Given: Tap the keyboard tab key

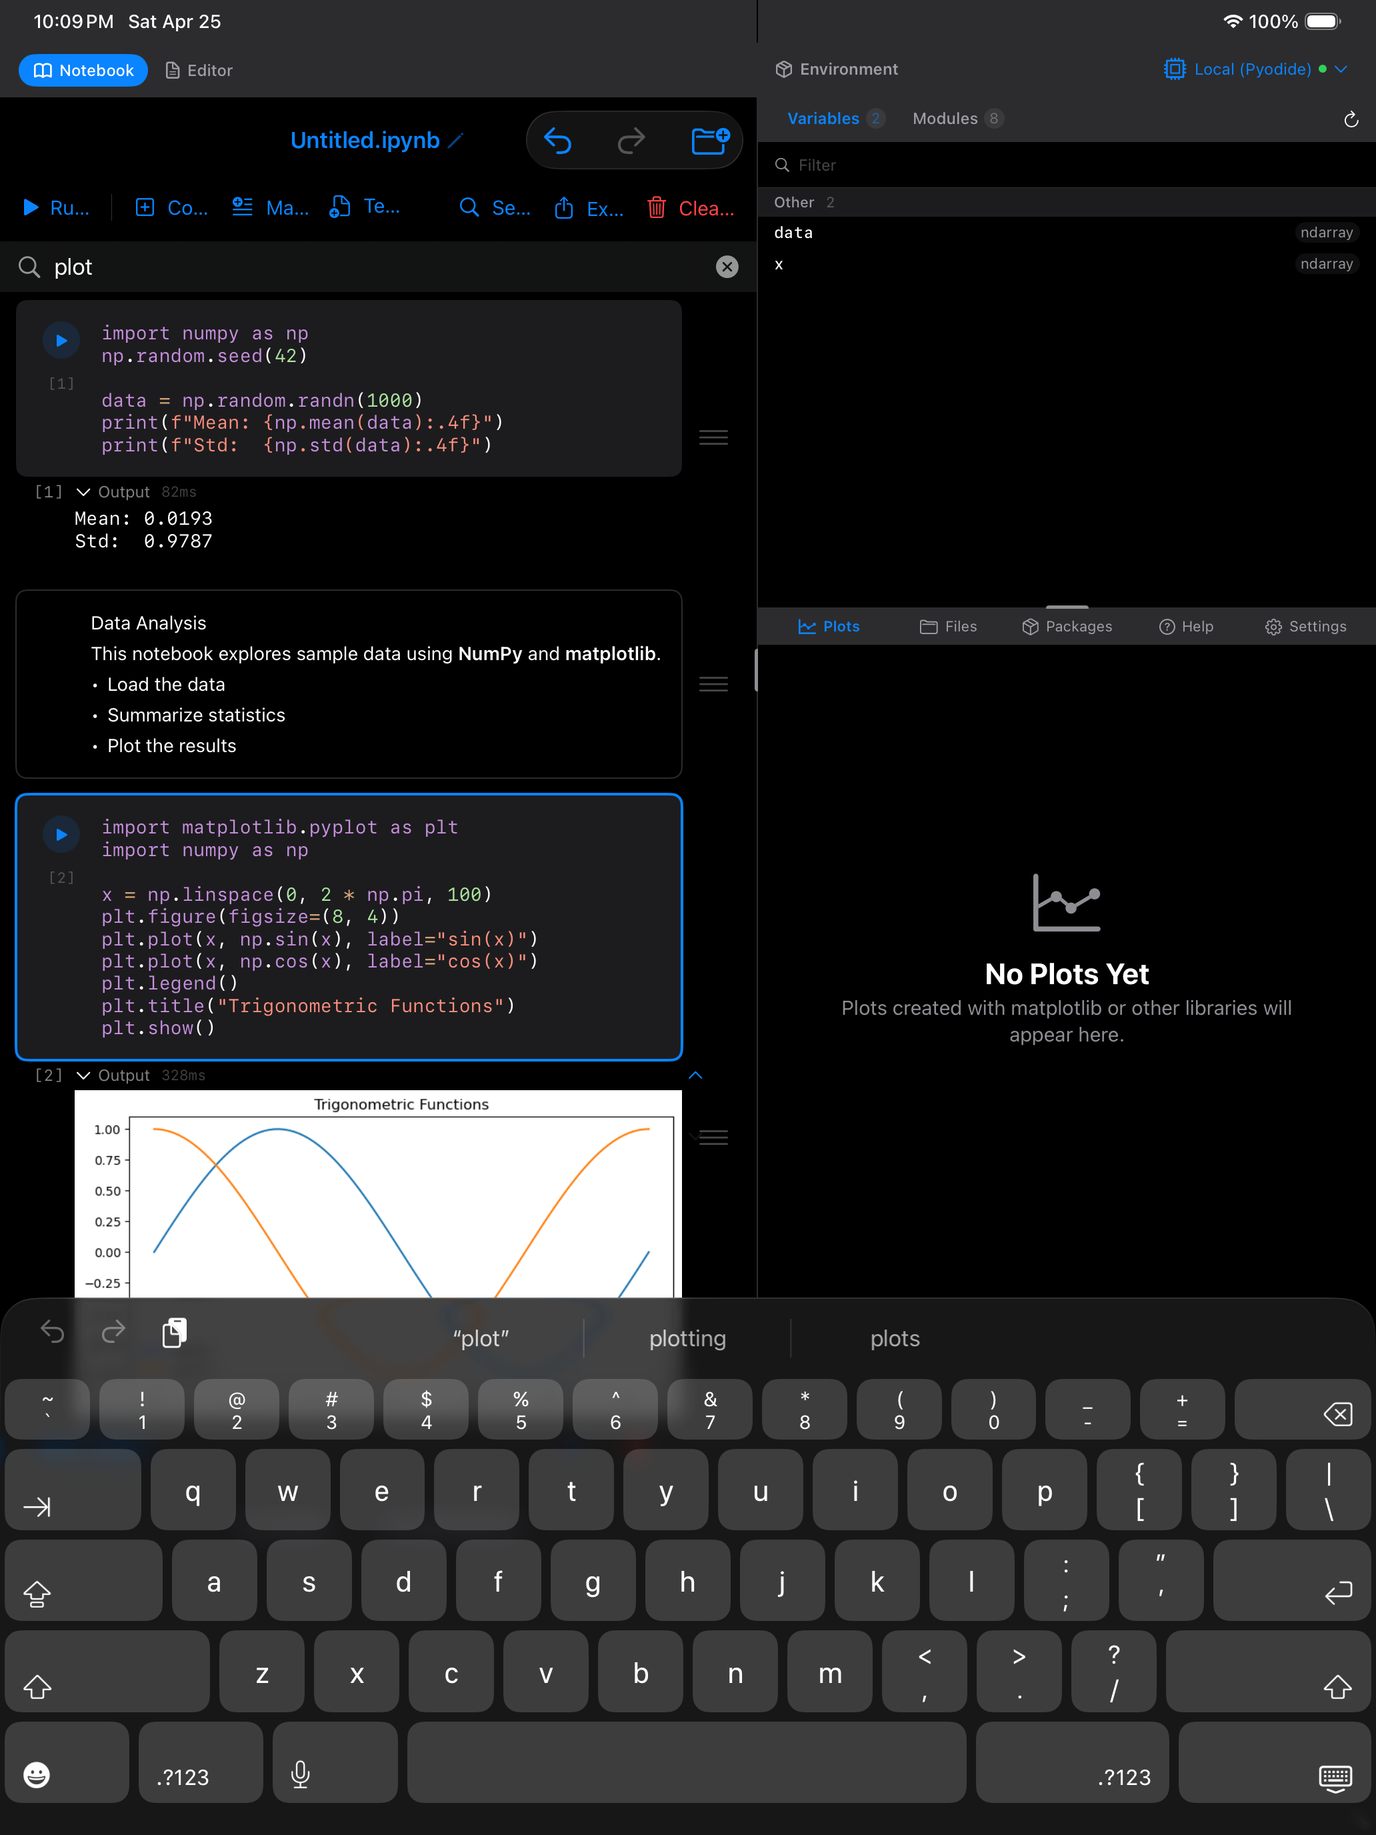Looking at the screenshot, I should pyautogui.click(x=73, y=1490).
